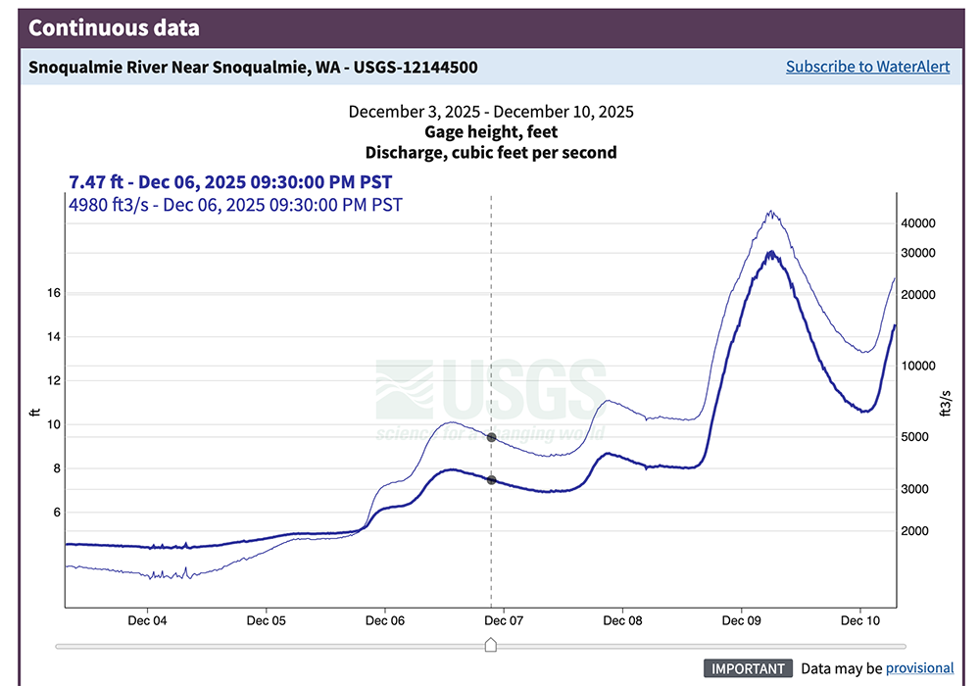Click the 7.47 ft reading label

click(x=229, y=182)
